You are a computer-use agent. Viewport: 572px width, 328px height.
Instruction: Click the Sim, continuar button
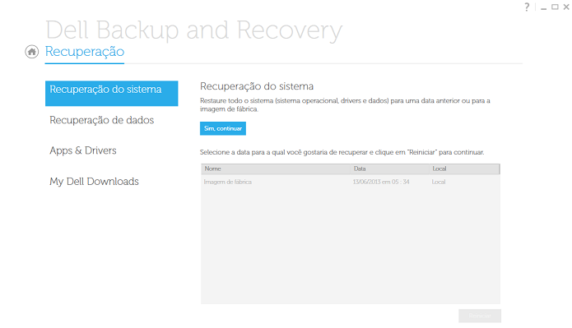click(x=223, y=128)
